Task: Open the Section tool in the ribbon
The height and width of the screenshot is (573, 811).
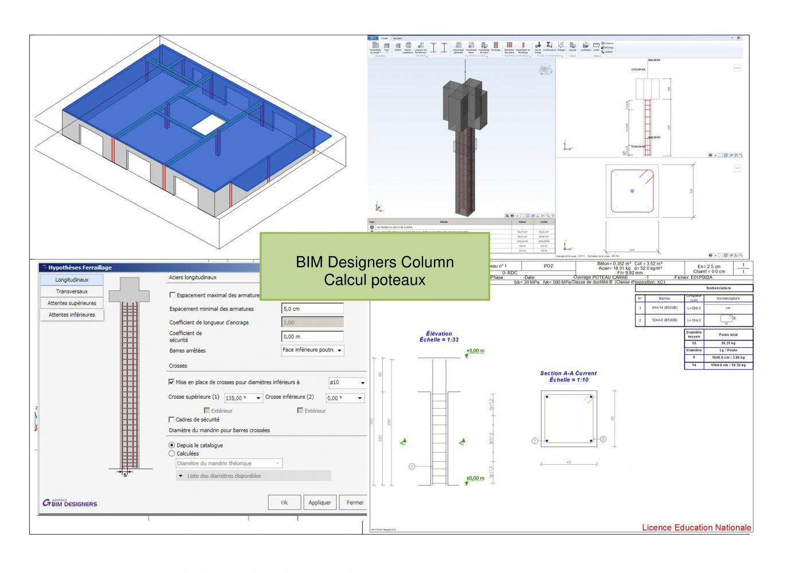Action: point(398,47)
